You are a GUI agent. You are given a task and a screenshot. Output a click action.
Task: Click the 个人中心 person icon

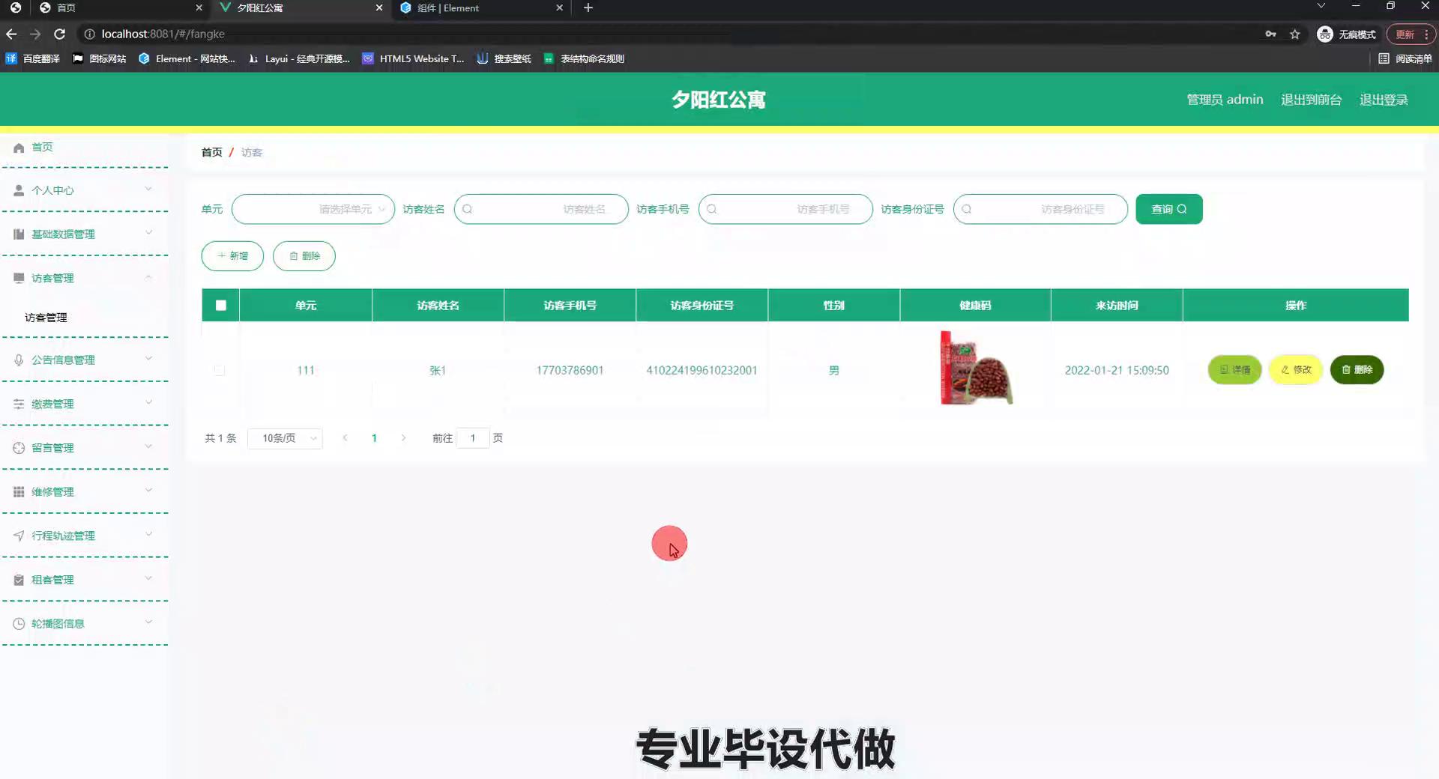pos(19,190)
